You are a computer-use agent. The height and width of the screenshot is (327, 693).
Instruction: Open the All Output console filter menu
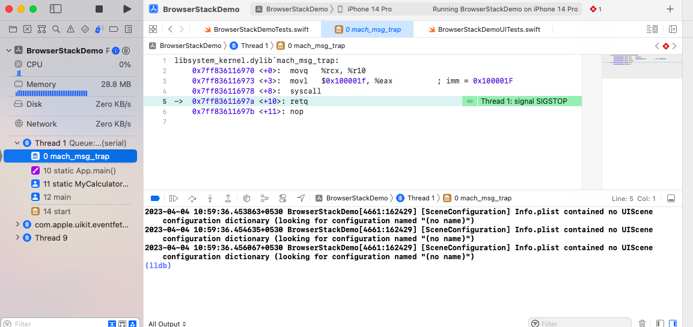[167, 324]
